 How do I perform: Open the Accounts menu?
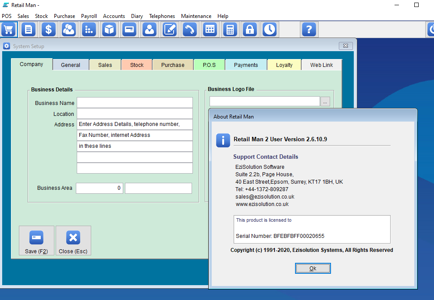pos(114,16)
